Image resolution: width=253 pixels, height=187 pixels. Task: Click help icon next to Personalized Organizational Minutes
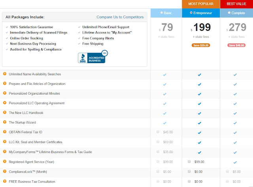[x=5, y=93]
